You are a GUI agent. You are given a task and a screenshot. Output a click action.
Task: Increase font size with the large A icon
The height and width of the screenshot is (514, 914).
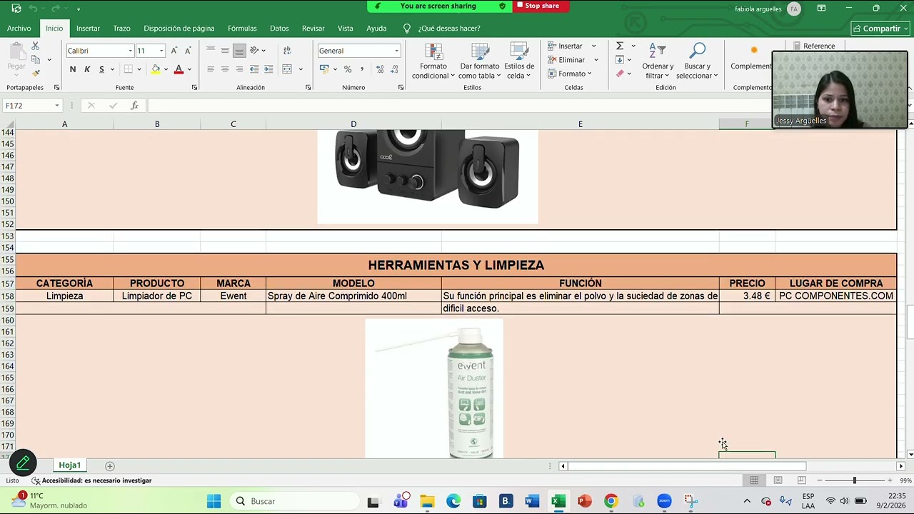point(174,51)
